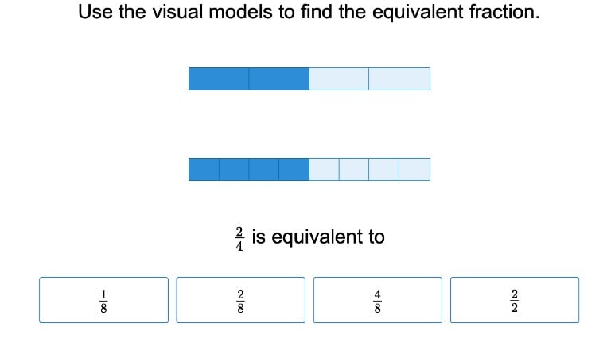Click the 2/4 fraction label
This screenshot has width=611, height=354.
point(239,238)
